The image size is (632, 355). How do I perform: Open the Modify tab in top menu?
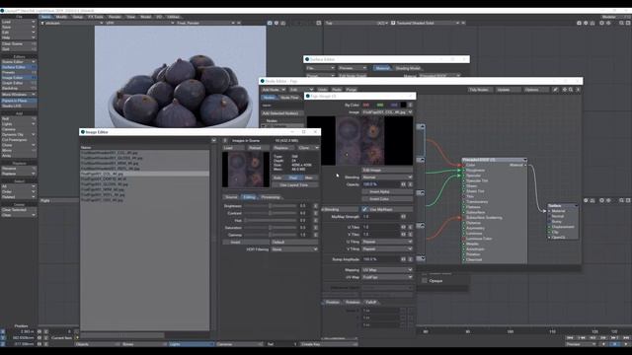(x=61, y=17)
